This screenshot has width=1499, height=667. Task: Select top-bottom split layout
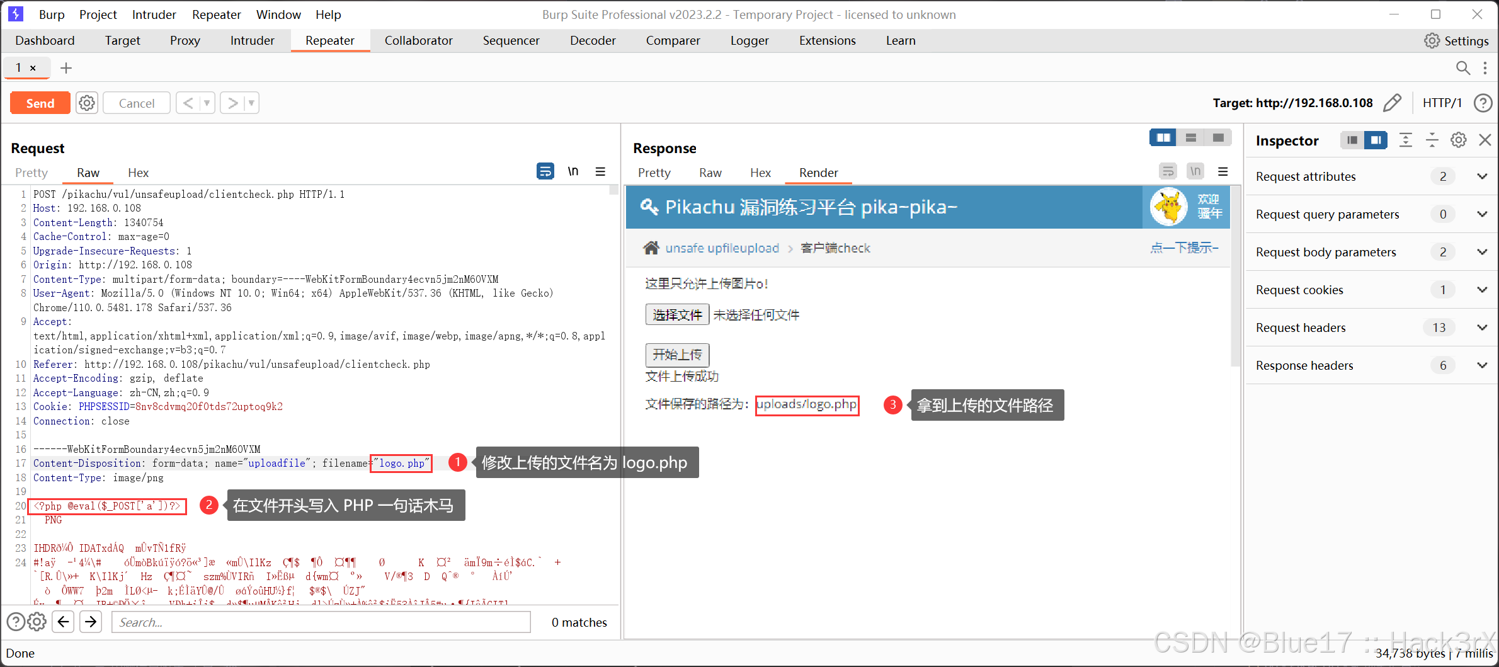coord(1190,137)
